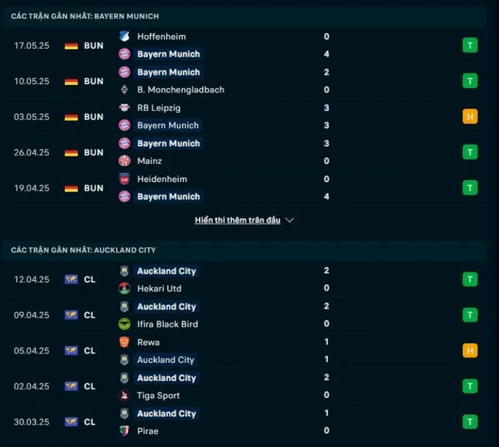Click the Ifira Black Bird logo
This screenshot has height=447, width=499.
(x=124, y=324)
